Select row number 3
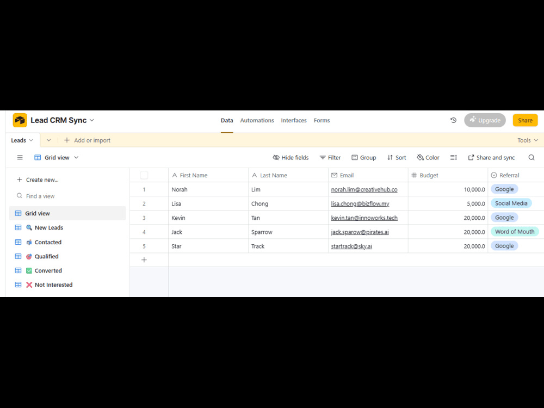 pyautogui.click(x=144, y=218)
